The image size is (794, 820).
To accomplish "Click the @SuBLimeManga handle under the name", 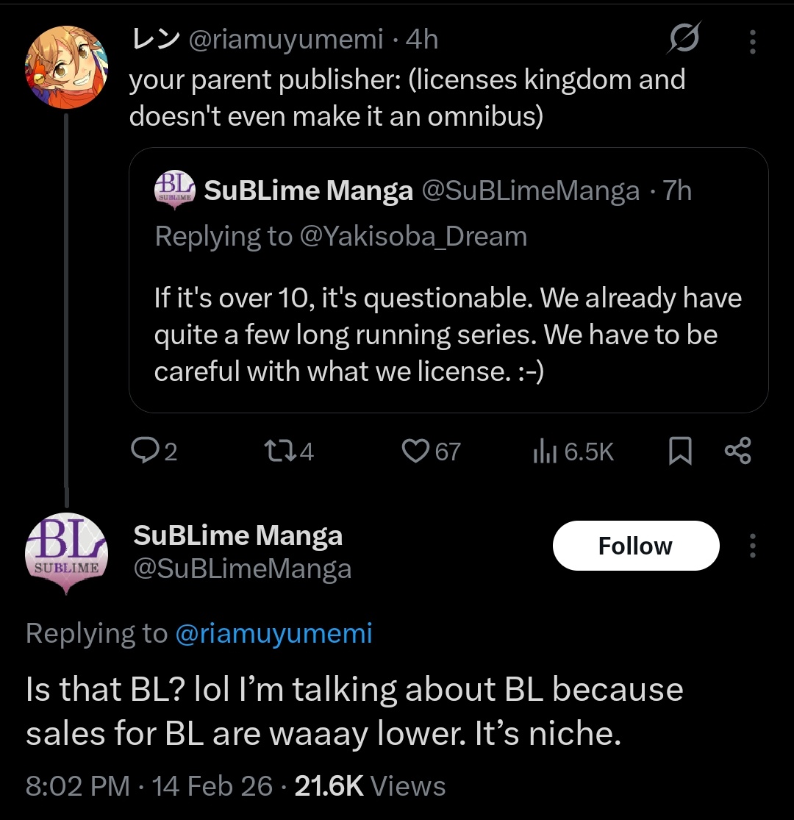I will (242, 568).
